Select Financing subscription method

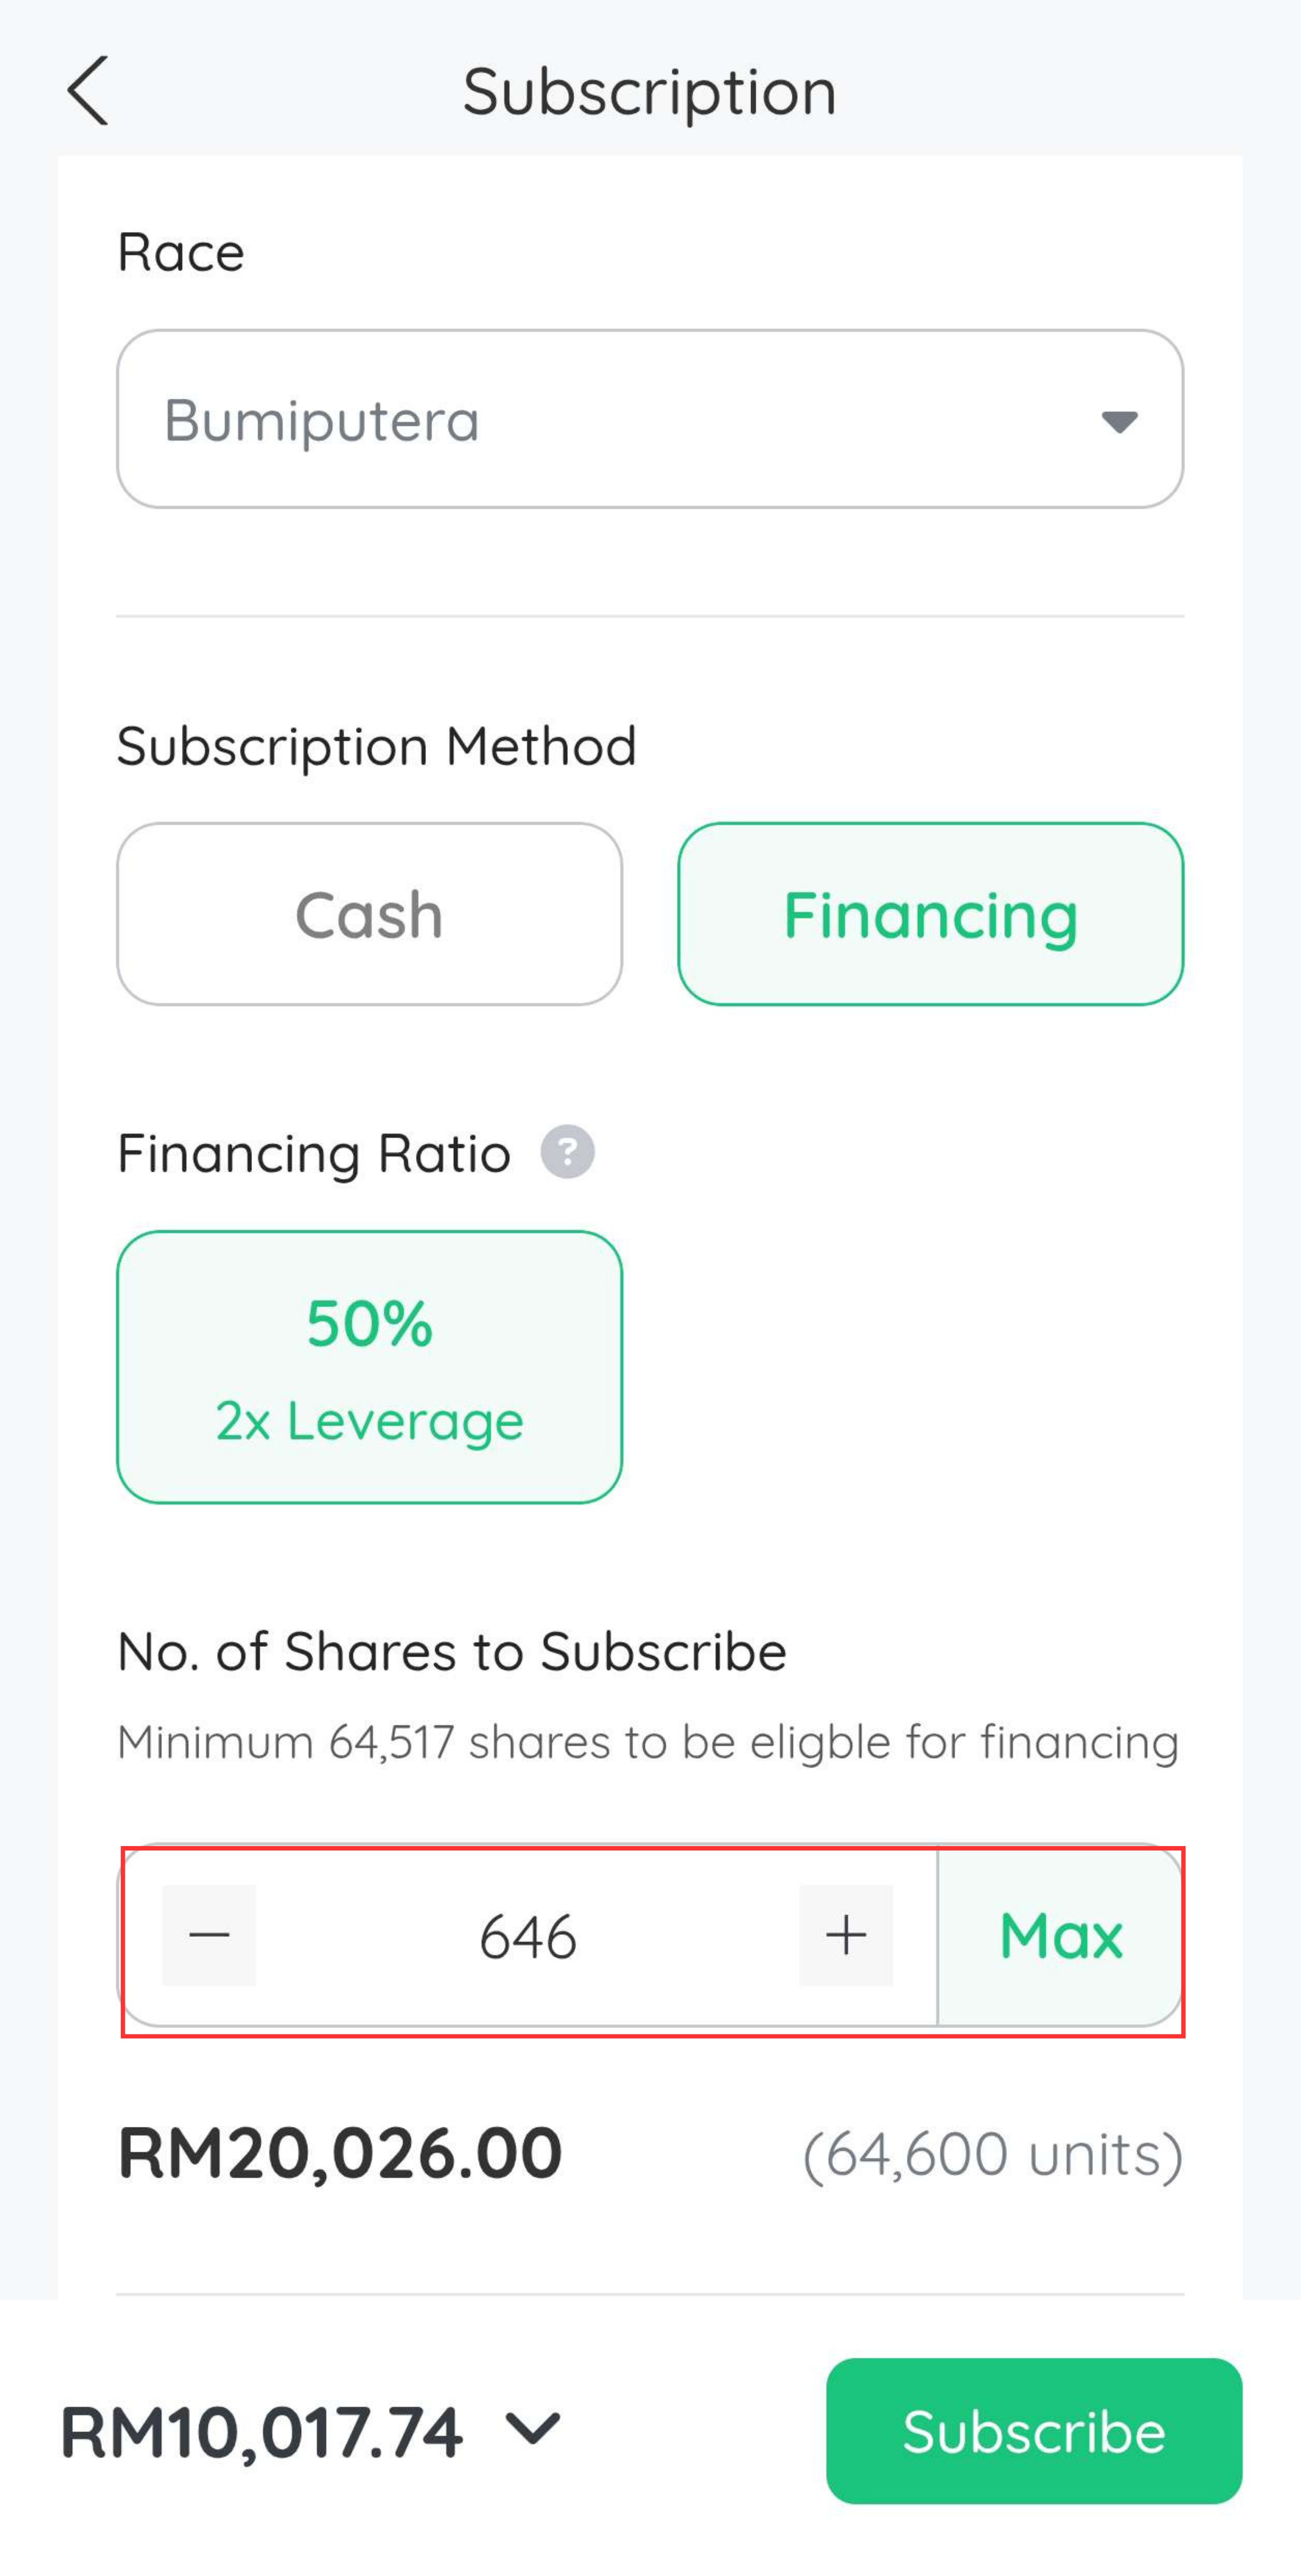[x=930, y=914]
